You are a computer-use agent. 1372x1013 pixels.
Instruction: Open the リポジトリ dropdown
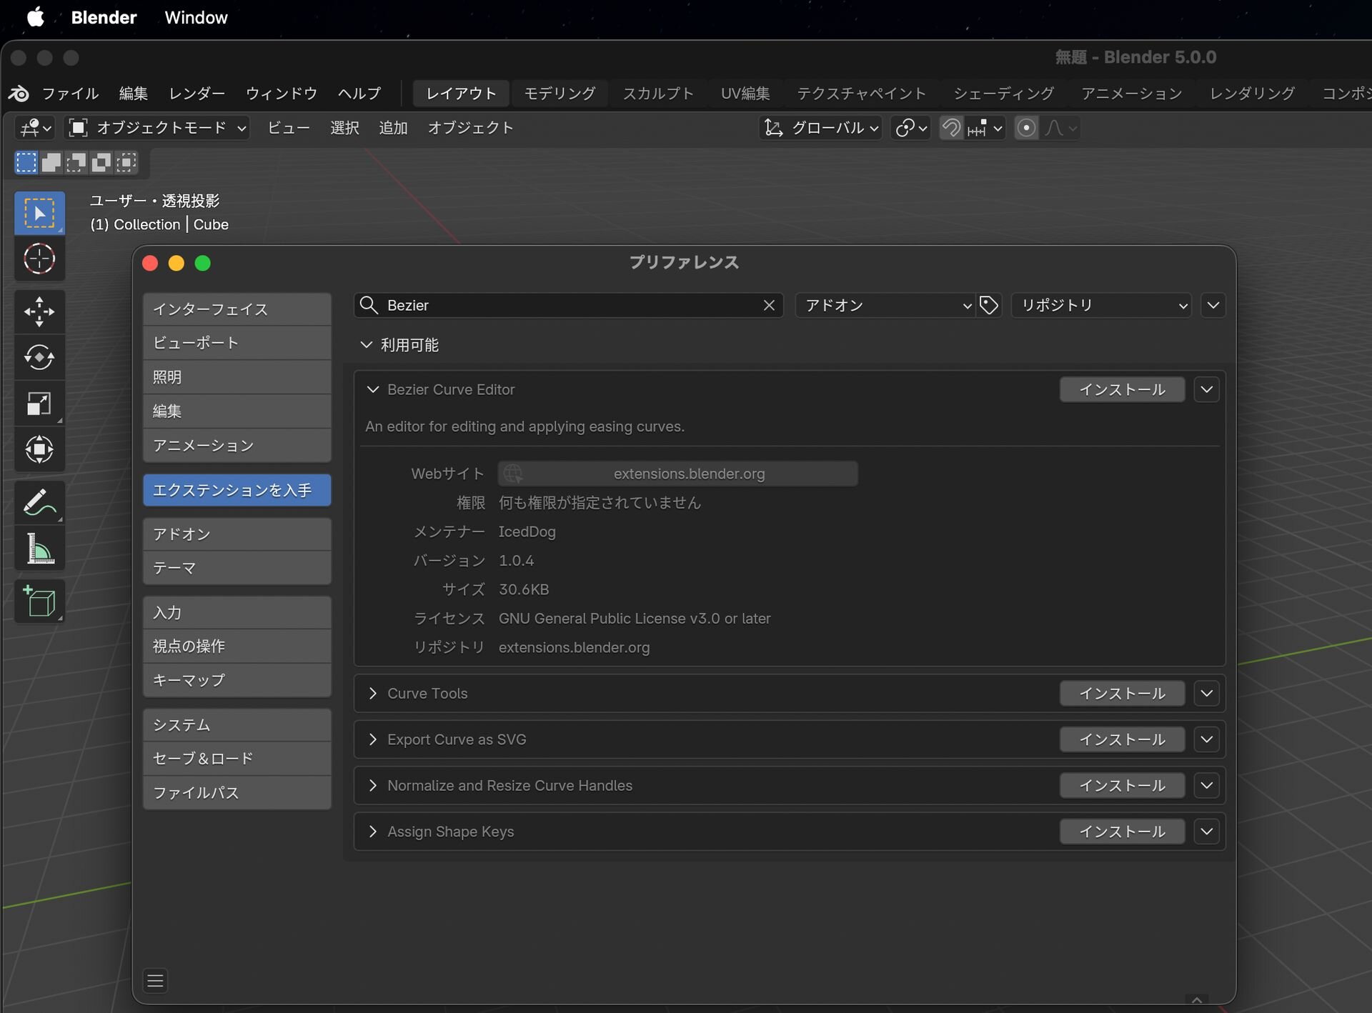pyautogui.click(x=1100, y=305)
